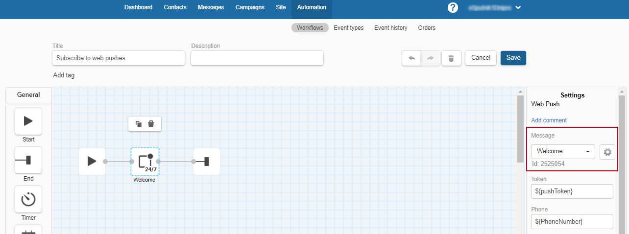Screen dimensions: 629x234
Task: Duplicate the selected Welcome block
Action: click(x=139, y=124)
